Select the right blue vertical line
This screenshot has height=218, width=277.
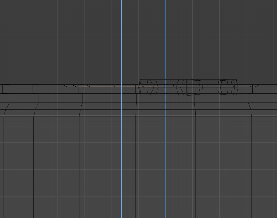click(165, 109)
